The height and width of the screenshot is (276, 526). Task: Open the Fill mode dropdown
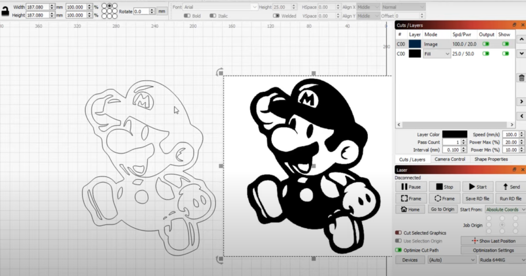(x=437, y=53)
